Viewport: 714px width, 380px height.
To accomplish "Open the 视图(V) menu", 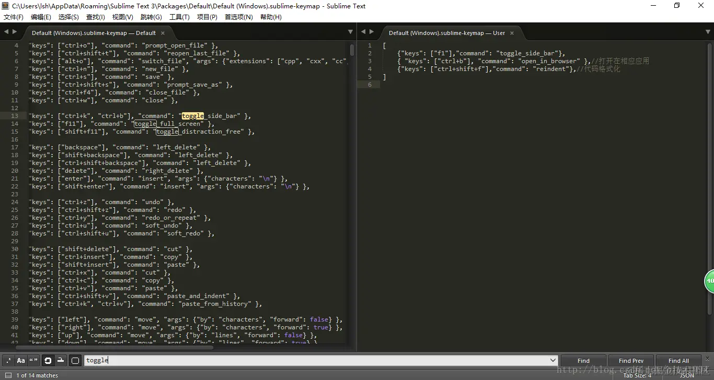I will pos(122,17).
